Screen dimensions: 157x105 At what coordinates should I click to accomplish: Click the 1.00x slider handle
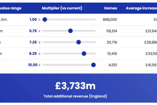tap(45, 19)
